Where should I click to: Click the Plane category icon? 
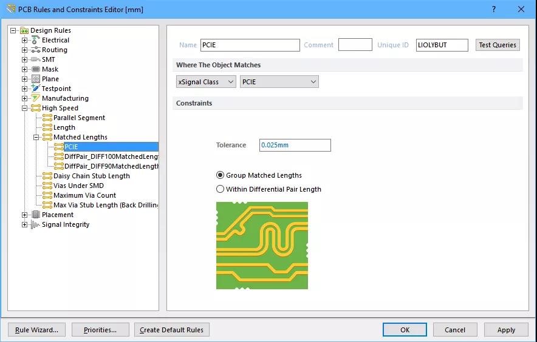(x=36, y=79)
